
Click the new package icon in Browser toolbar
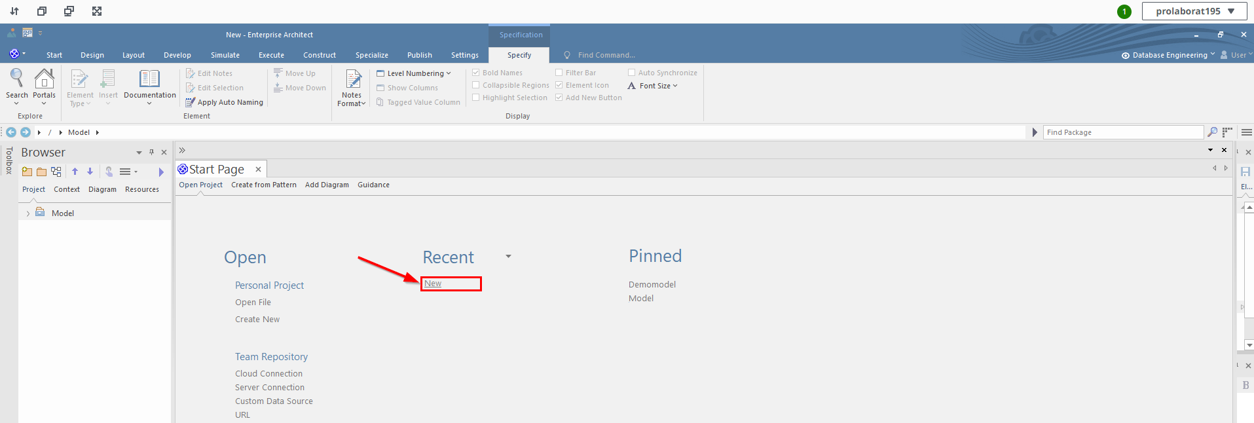(x=27, y=172)
